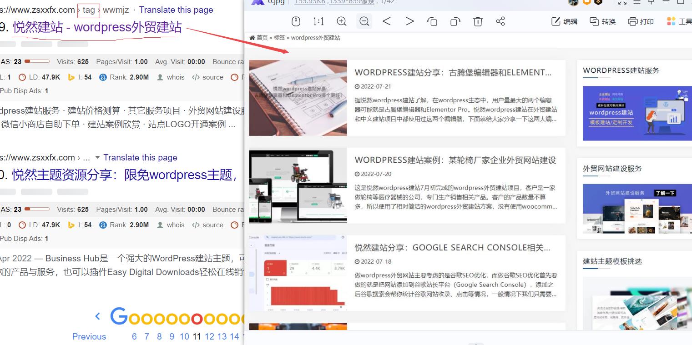Go to the next image

point(410,21)
